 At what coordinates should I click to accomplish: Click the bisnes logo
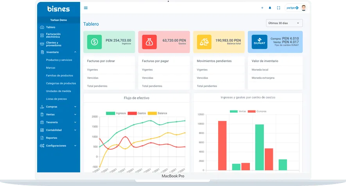click(x=59, y=9)
